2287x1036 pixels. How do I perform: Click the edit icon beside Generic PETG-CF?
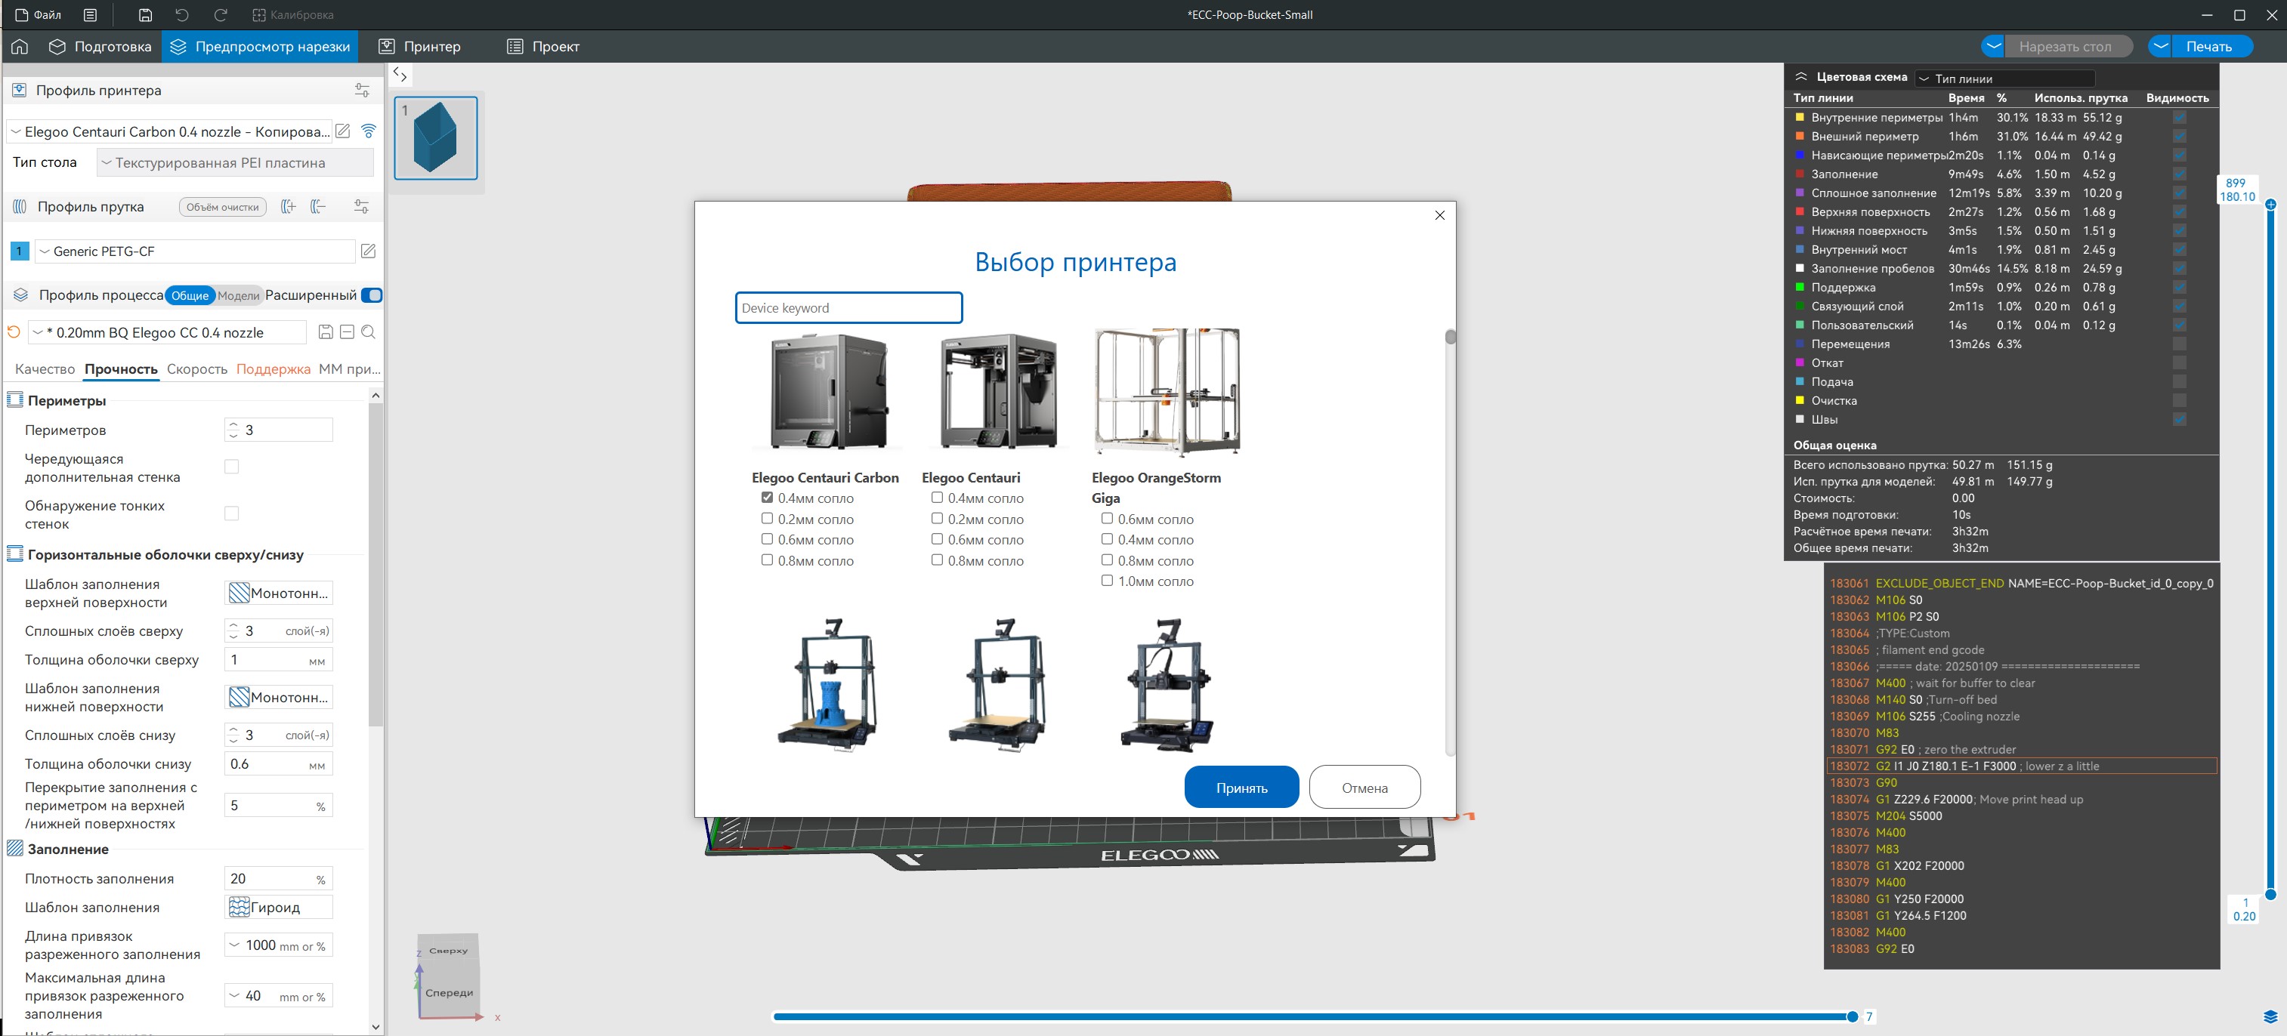(x=369, y=251)
